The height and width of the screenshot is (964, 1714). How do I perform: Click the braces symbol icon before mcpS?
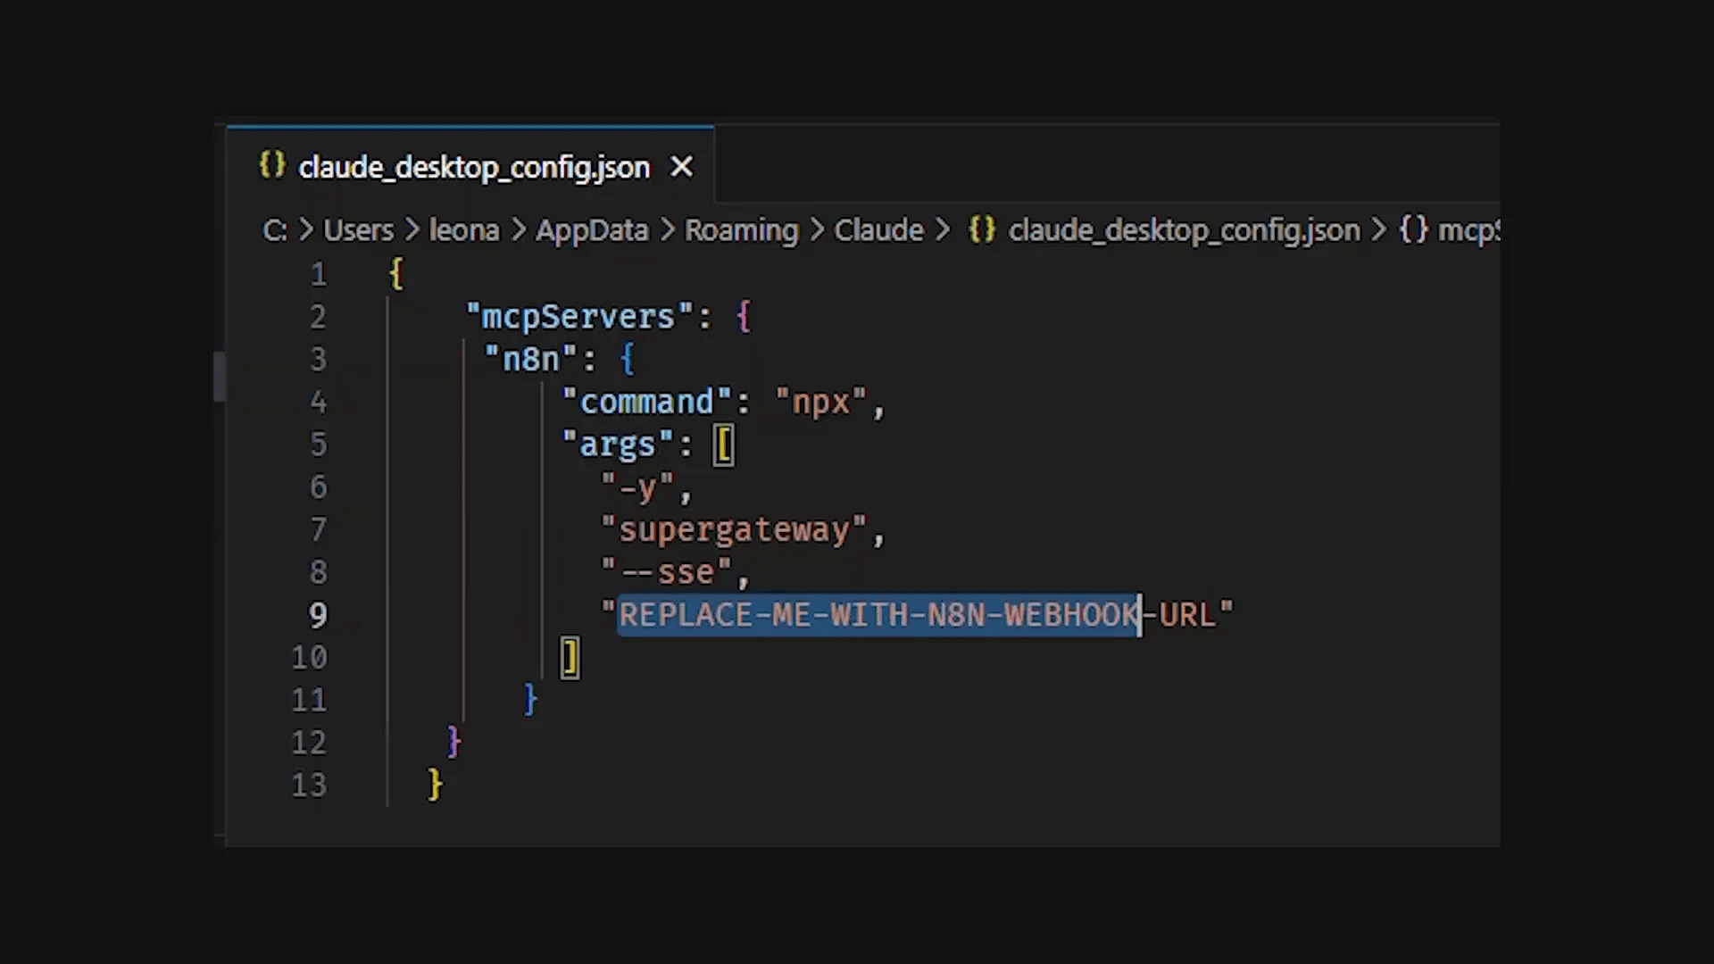click(1414, 229)
